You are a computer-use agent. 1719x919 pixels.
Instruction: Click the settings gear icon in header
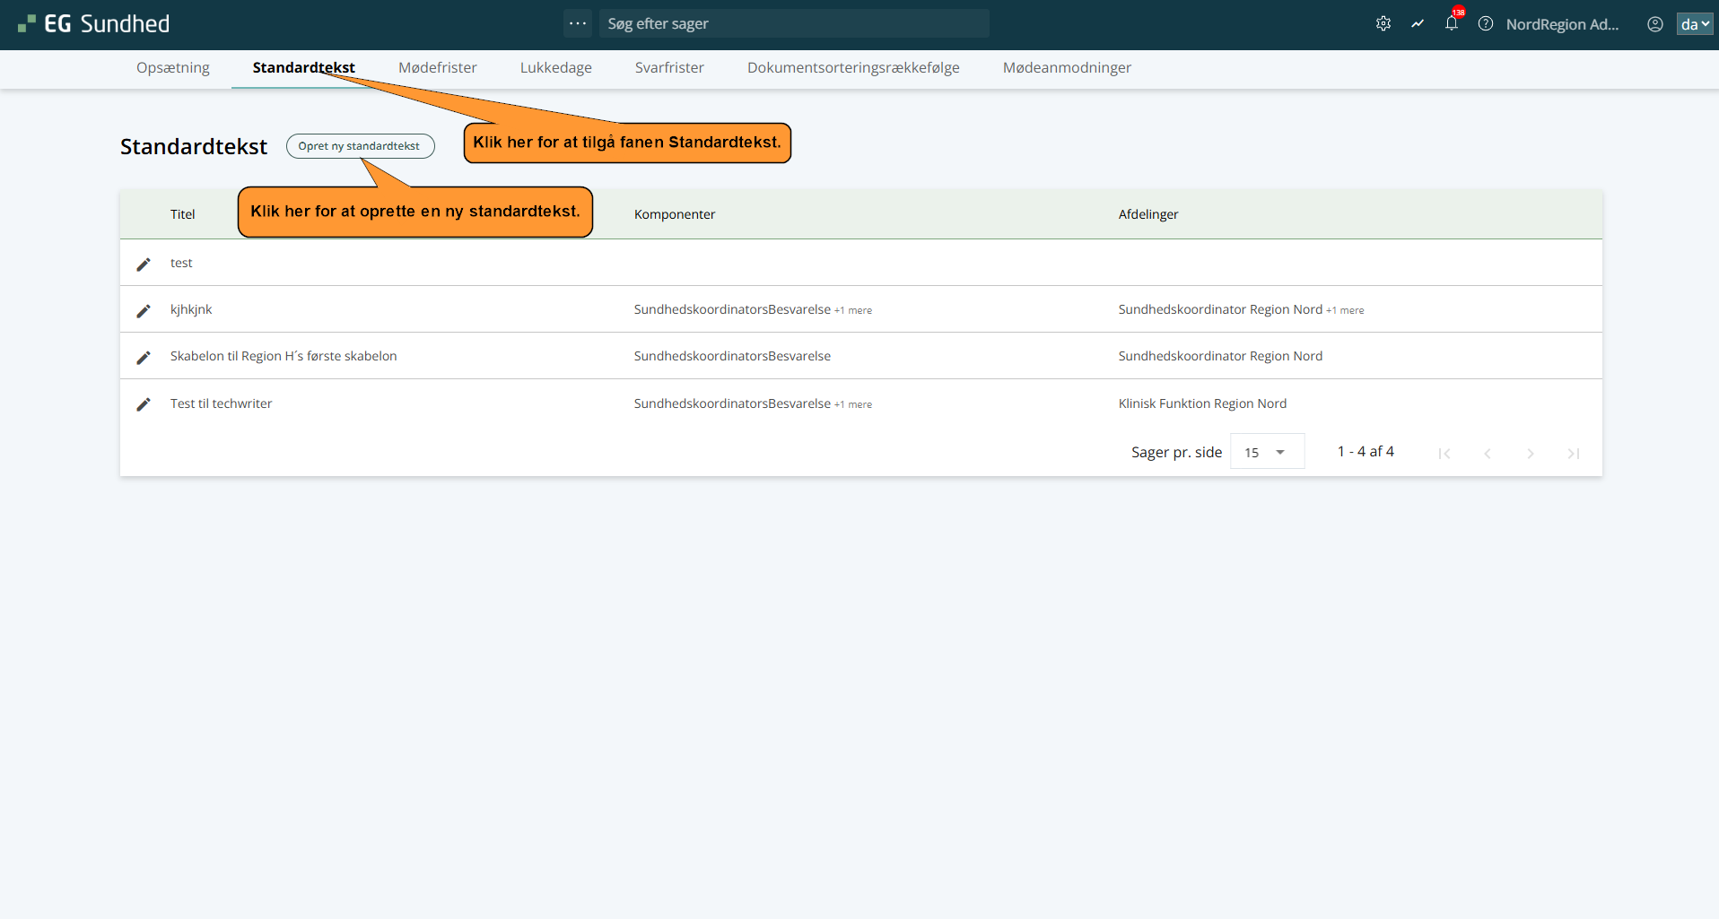click(x=1383, y=24)
